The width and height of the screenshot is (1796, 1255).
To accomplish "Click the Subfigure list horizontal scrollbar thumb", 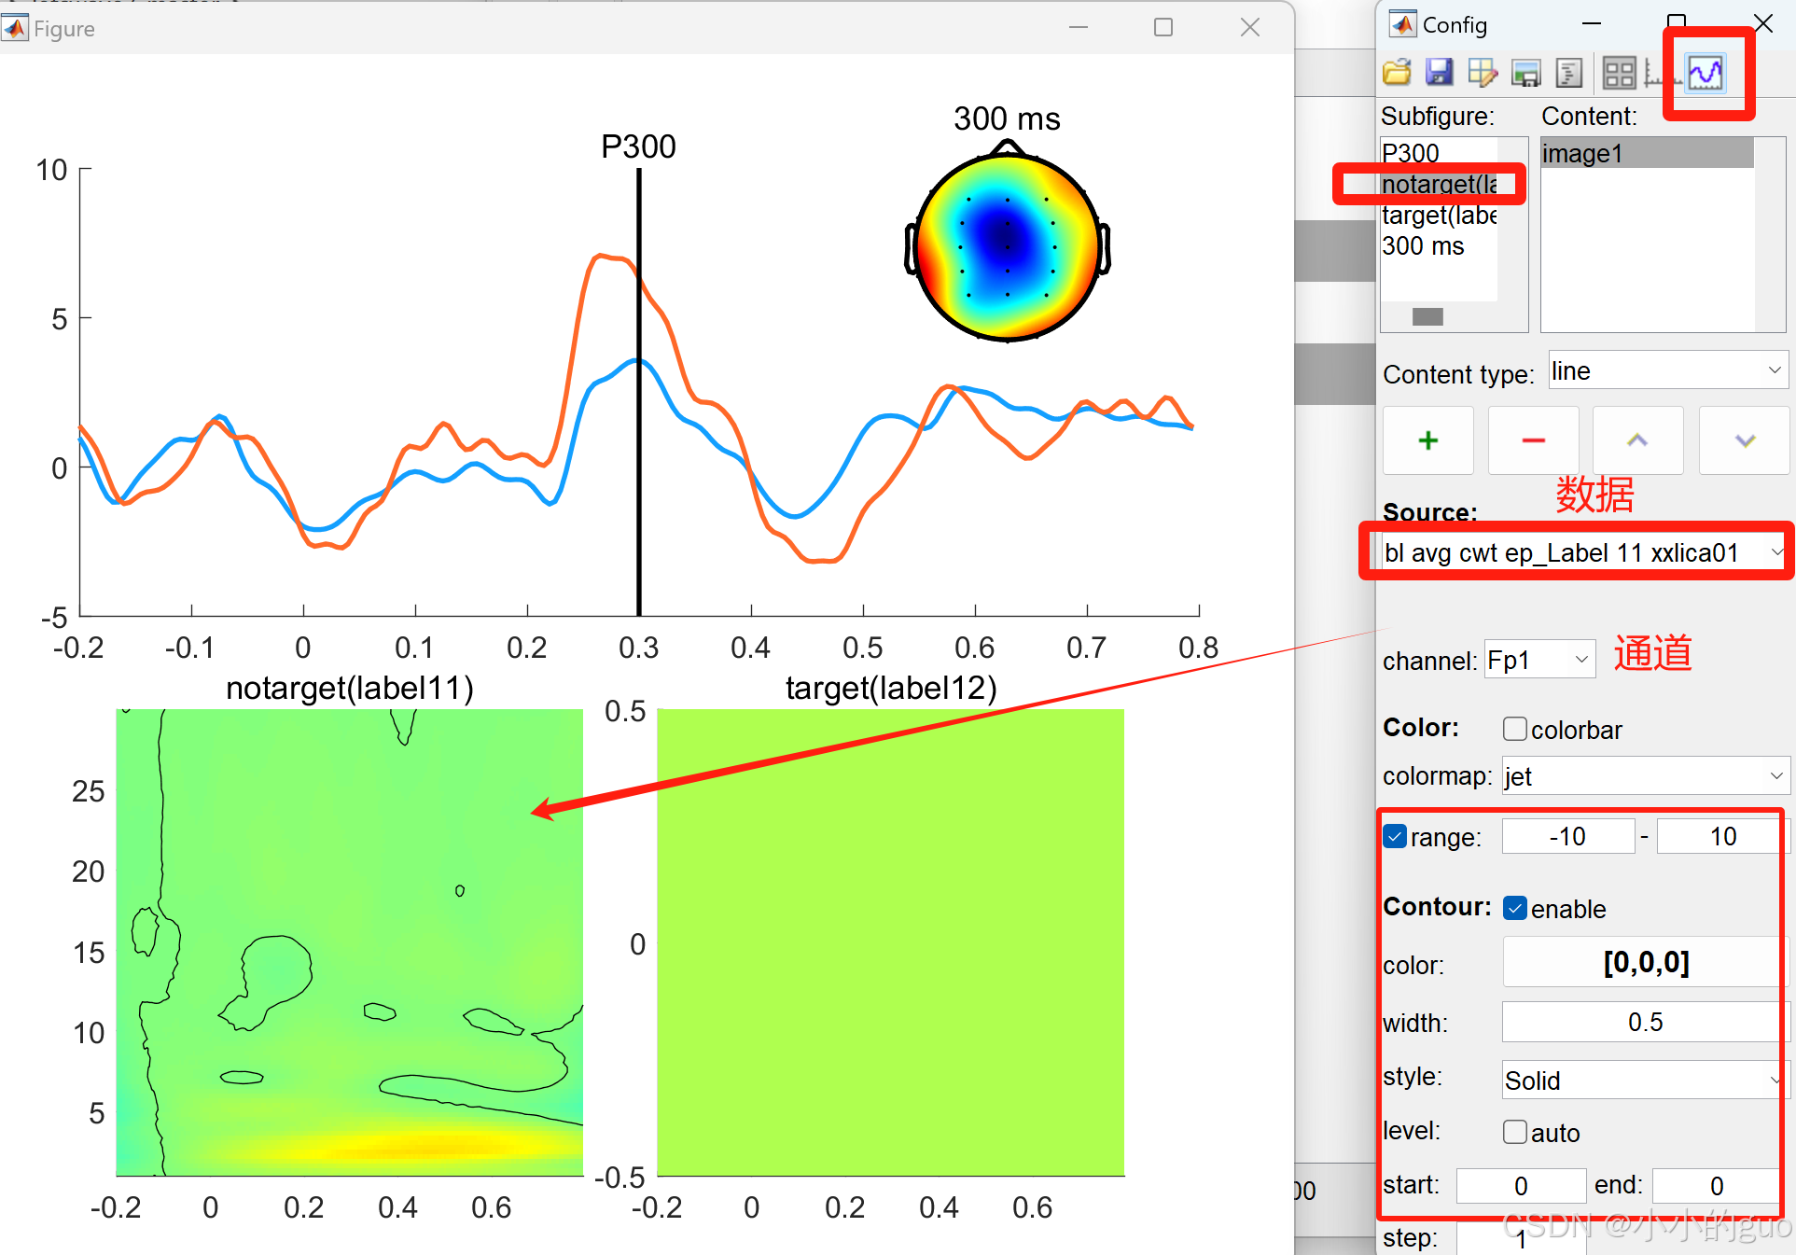I will [1427, 317].
